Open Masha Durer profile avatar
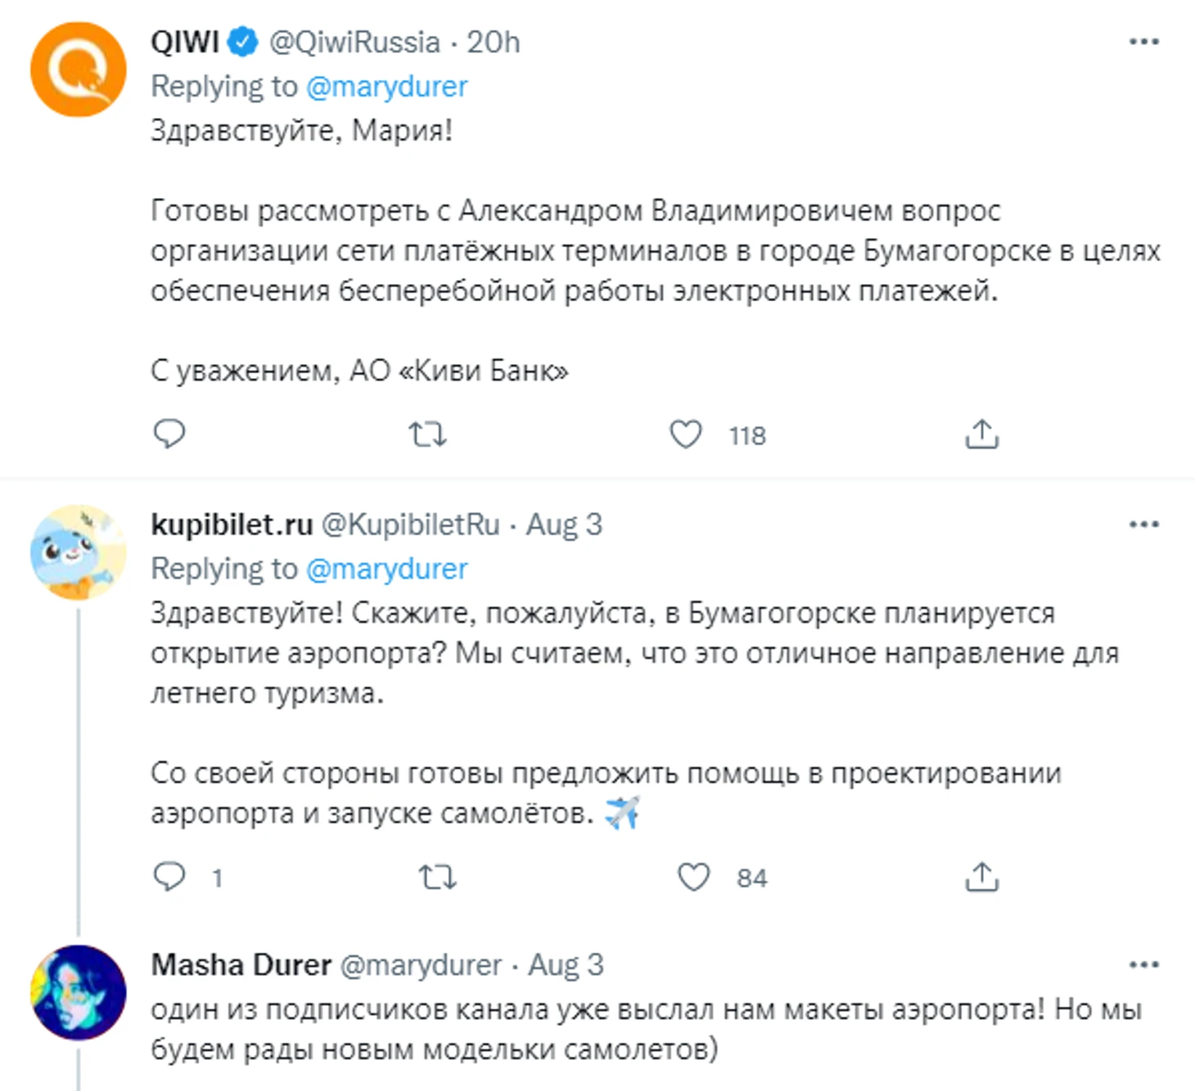1195x1091 pixels. point(79,993)
